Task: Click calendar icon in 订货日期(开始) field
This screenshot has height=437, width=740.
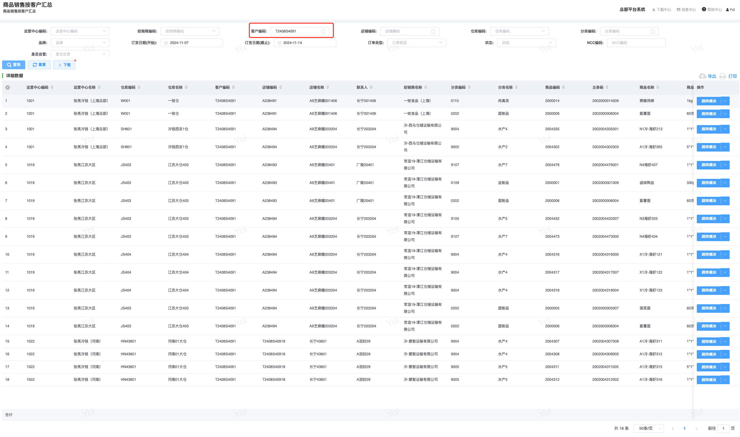Action: click(166, 43)
